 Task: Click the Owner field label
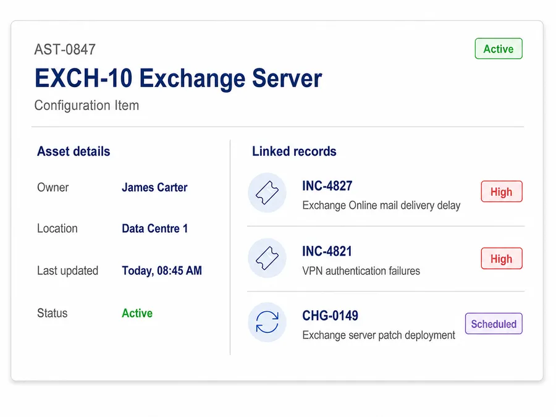53,187
